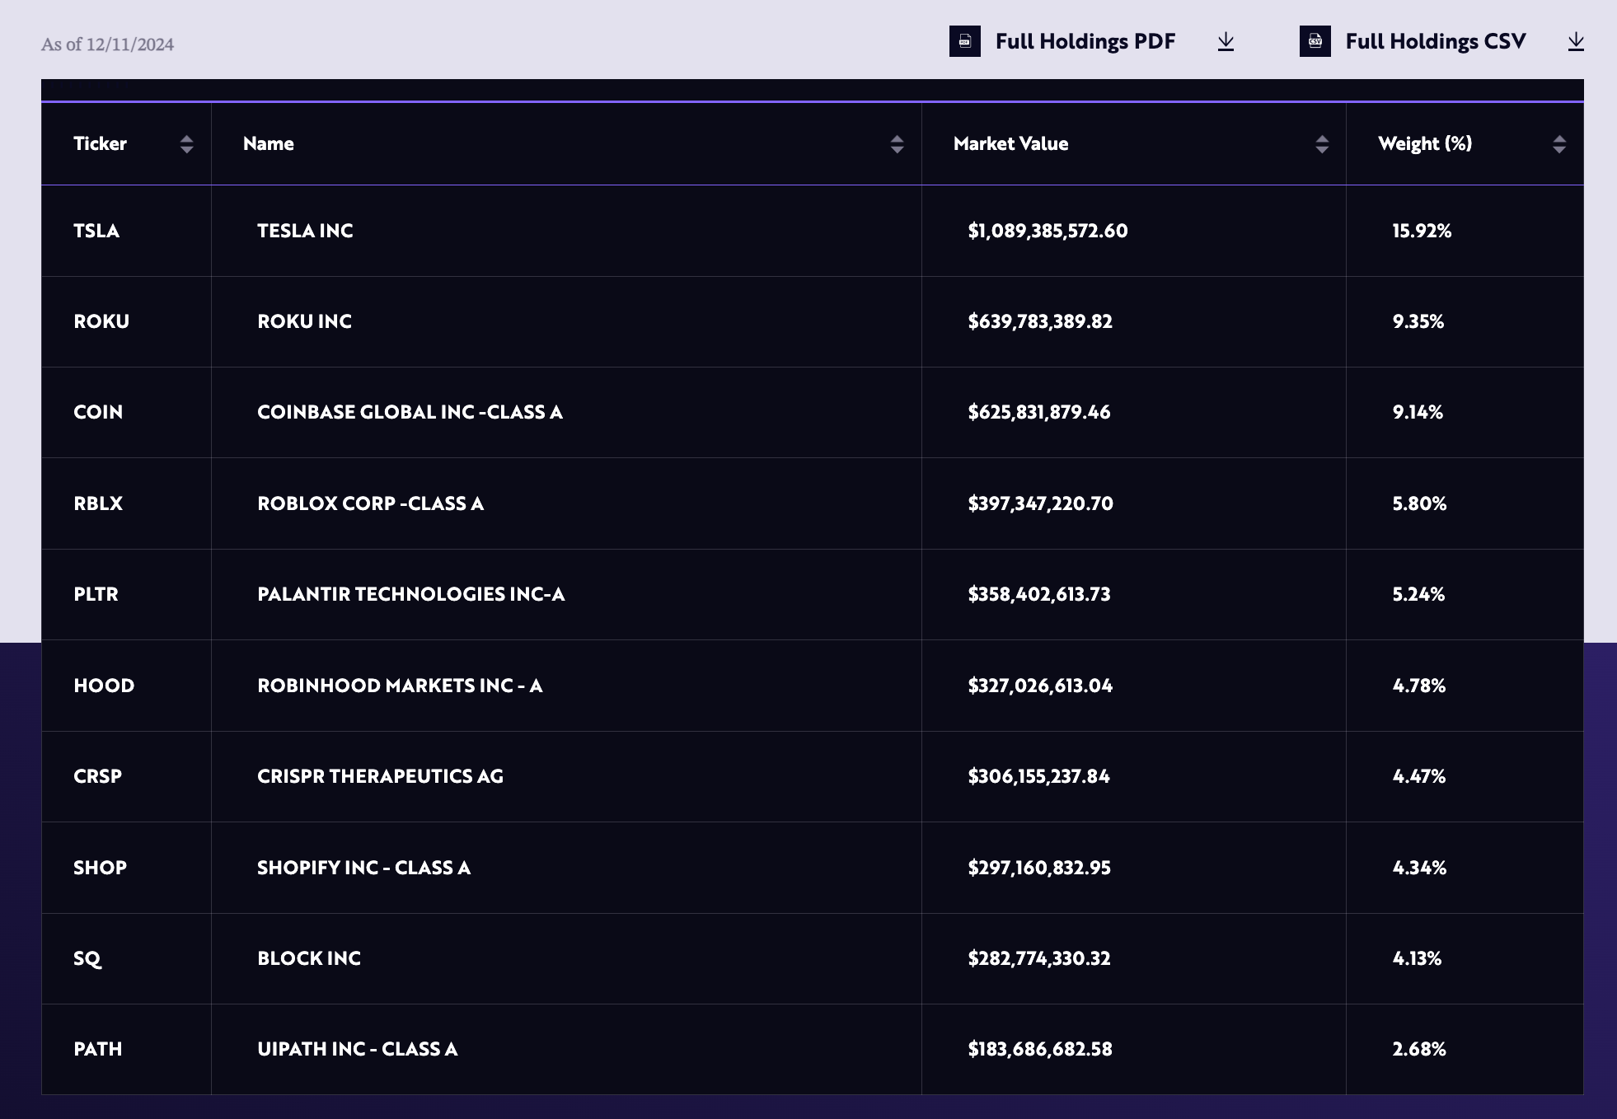Viewport: 1617px width, 1119px height.
Task: Click market value $1,089,385,572.60
Action: coord(1048,231)
